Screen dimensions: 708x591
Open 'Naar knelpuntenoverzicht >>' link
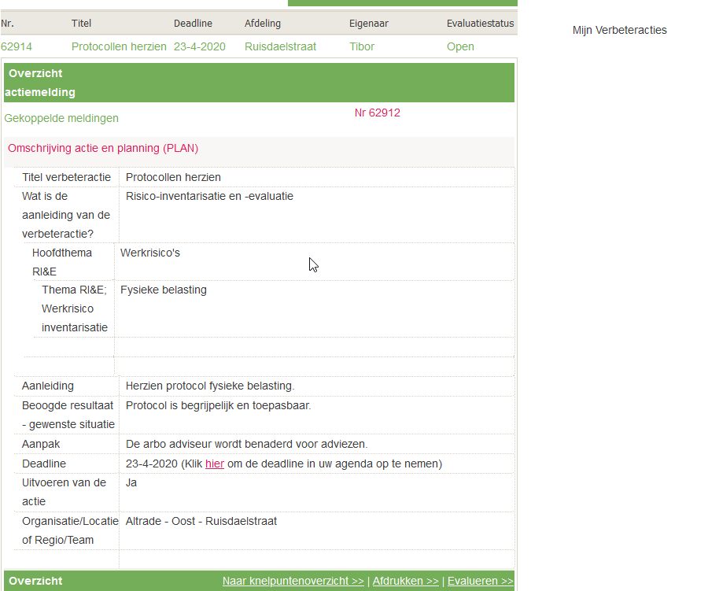293,581
